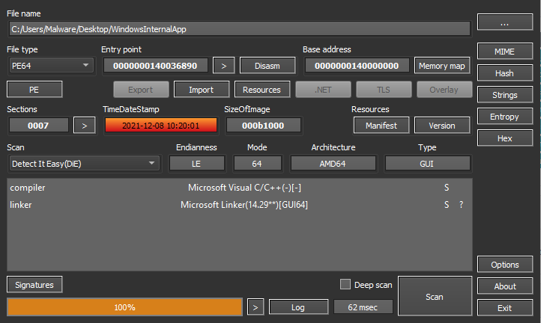This screenshot has width=541, height=323.
Task: Open the Resources button in PE row
Action: click(x=262, y=90)
